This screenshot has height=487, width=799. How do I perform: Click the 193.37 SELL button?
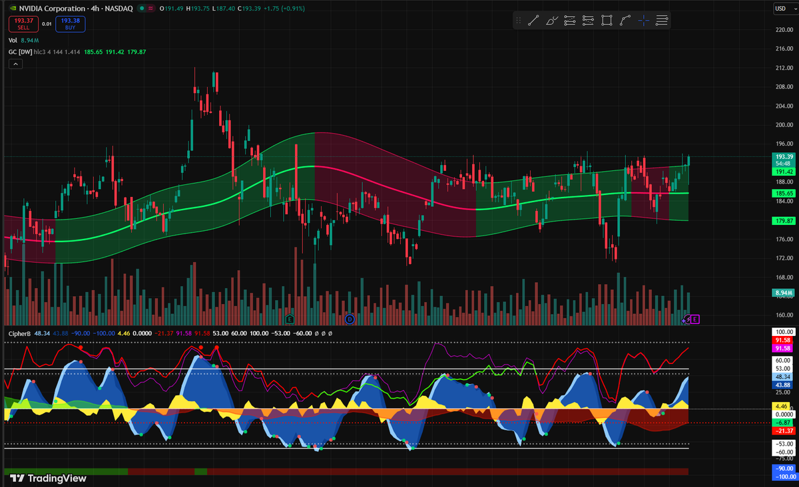(23, 24)
